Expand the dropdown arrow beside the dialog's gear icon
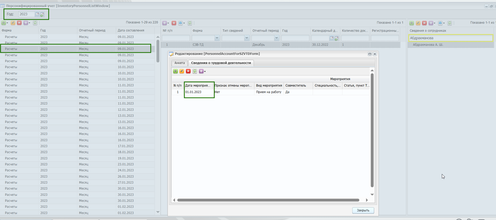The image size is (496, 220). 205,72
